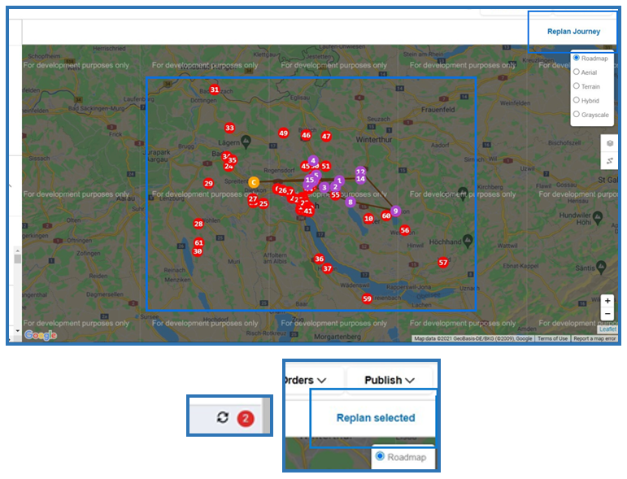
Task: Choose the Terrain map type
Action: pos(577,85)
